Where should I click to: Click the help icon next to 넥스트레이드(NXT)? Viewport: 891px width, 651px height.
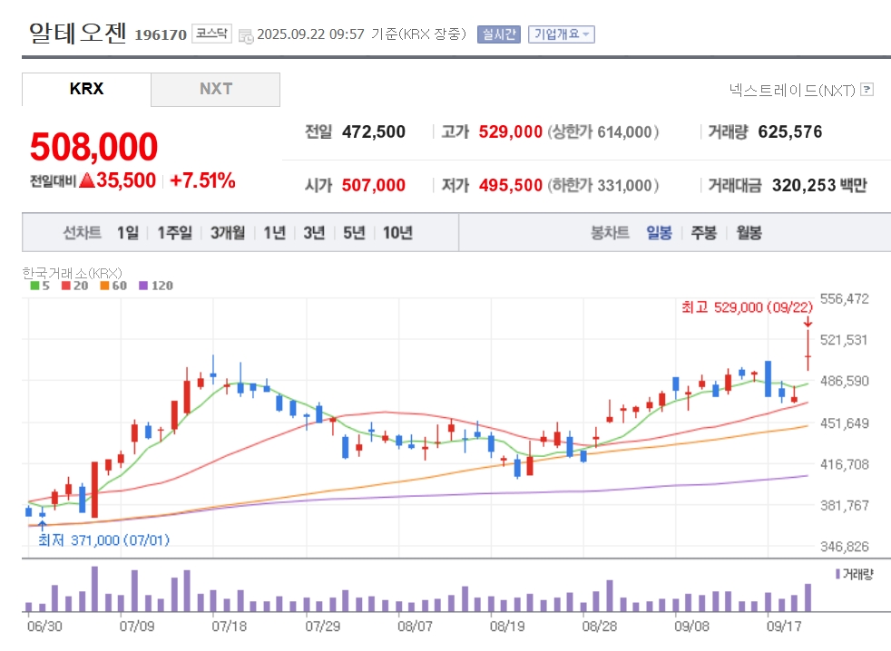point(867,90)
